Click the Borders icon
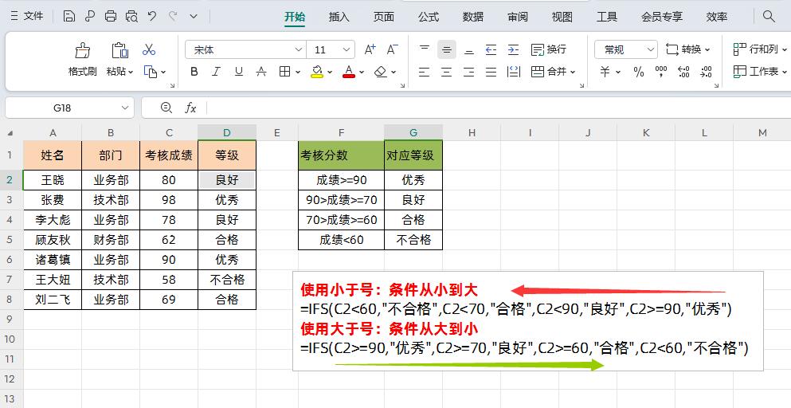This screenshot has width=791, height=408. click(284, 72)
